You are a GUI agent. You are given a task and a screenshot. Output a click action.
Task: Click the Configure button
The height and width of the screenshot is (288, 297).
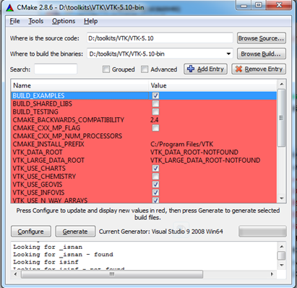coord(31,232)
